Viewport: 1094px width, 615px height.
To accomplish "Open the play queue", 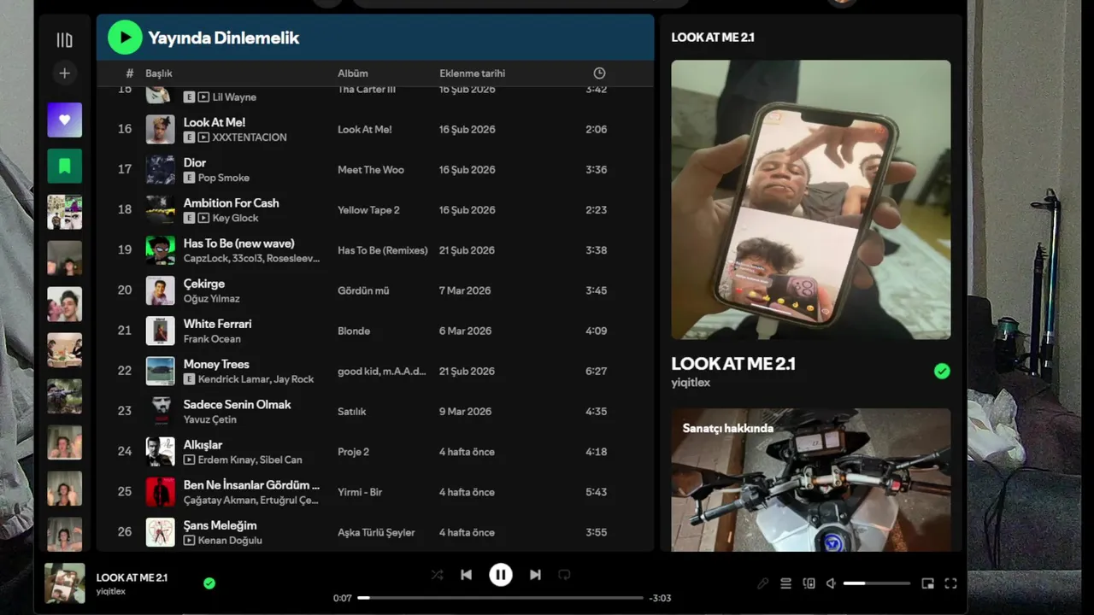I will coord(786,583).
